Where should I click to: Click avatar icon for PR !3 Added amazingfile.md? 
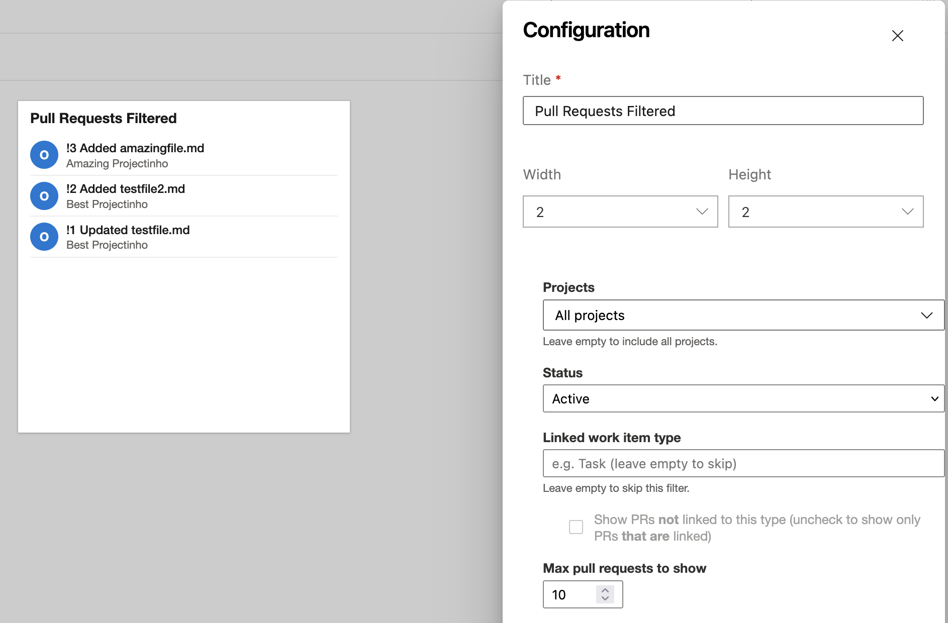click(x=44, y=155)
